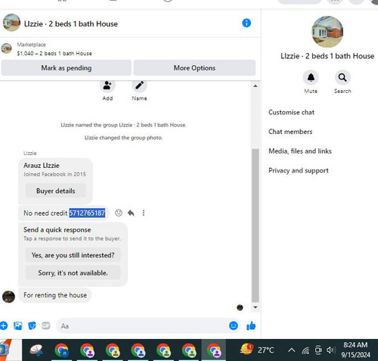Check the Wi-Fi network icon in the tray
The height and width of the screenshot is (361, 378).
[305, 350]
